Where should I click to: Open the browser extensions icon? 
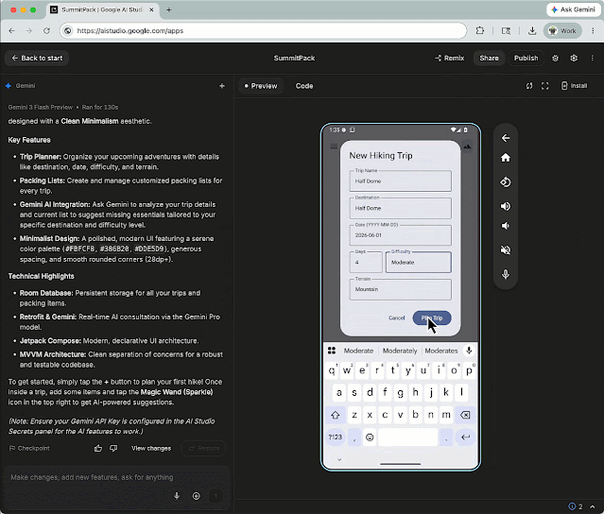[x=479, y=31]
